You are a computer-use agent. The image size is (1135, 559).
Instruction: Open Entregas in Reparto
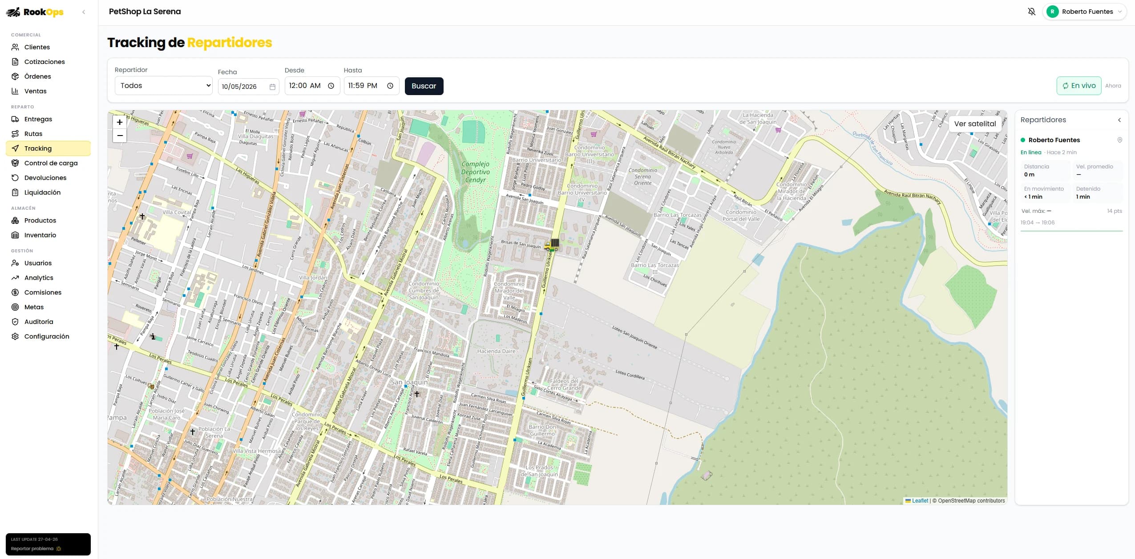pos(48,119)
